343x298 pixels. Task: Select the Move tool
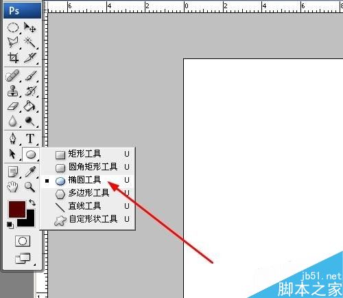click(x=30, y=27)
